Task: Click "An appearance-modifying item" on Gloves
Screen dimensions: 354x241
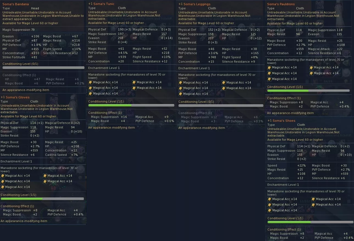Action: [24, 221]
